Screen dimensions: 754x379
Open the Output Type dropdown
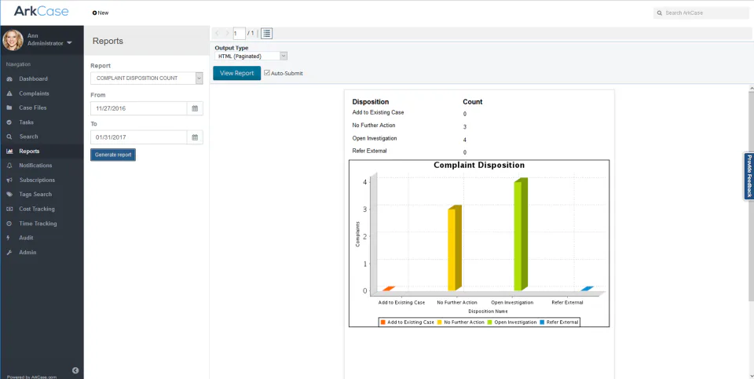point(251,56)
